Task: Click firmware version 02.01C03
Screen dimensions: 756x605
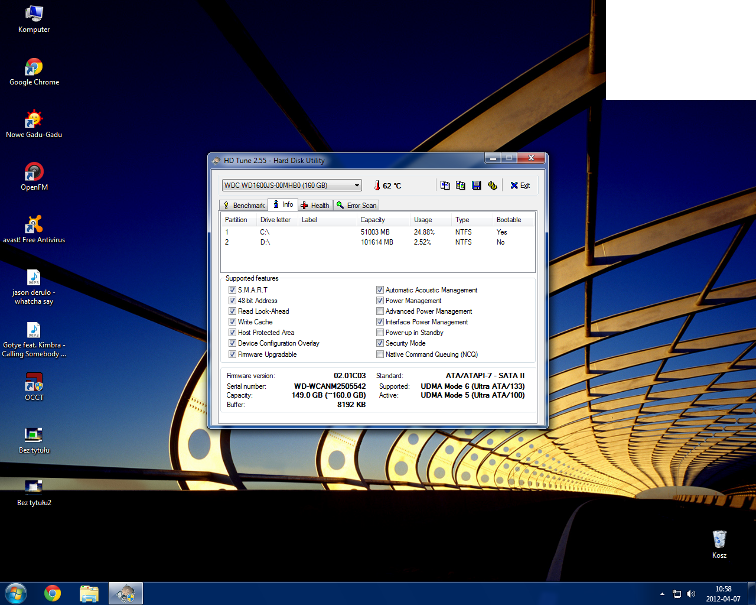Action: coord(350,376)
